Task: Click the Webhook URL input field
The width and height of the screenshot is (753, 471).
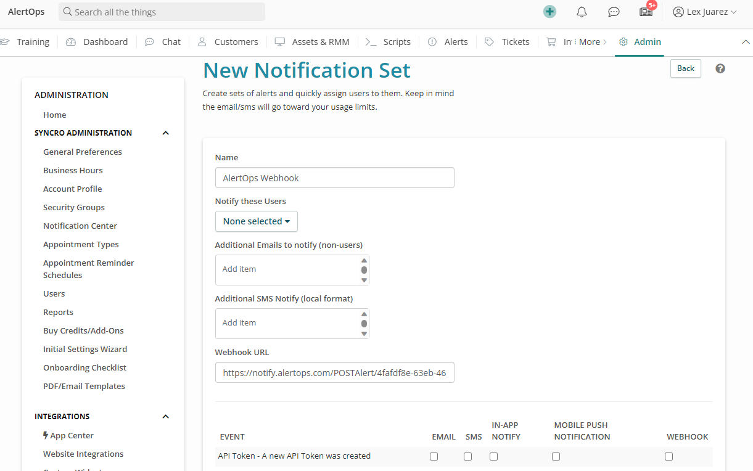Action: click(x=334, y=373)
